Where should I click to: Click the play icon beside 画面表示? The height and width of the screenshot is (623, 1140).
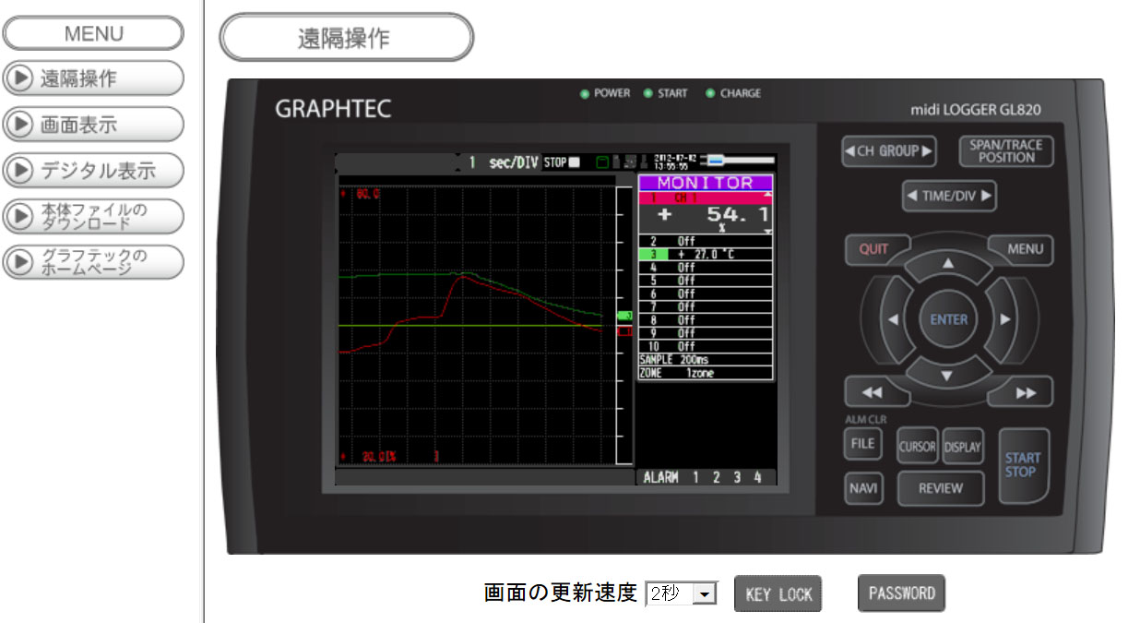point(18,125)
